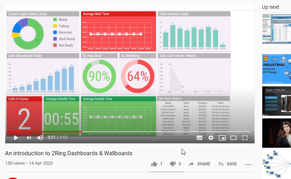This screenshot has height=179, width=291.
Task: Enter full screen mode
Action: pyautogui.click(x=245, y=138)
